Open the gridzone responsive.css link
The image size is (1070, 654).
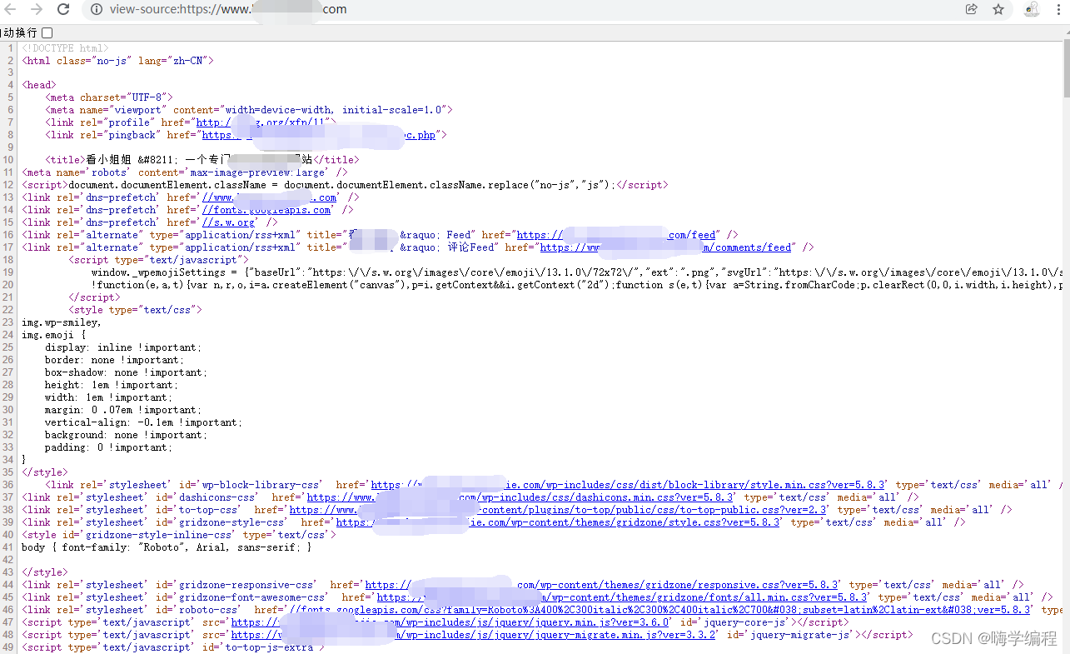[x=601, y=585]
